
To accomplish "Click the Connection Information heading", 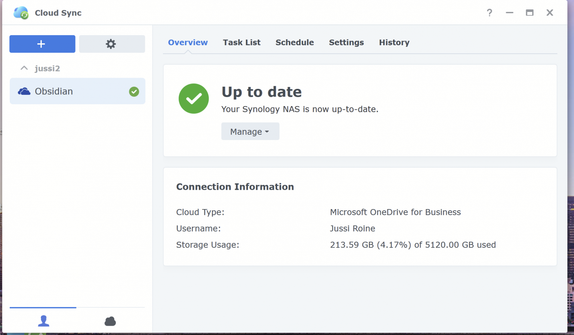I will 235,187.
